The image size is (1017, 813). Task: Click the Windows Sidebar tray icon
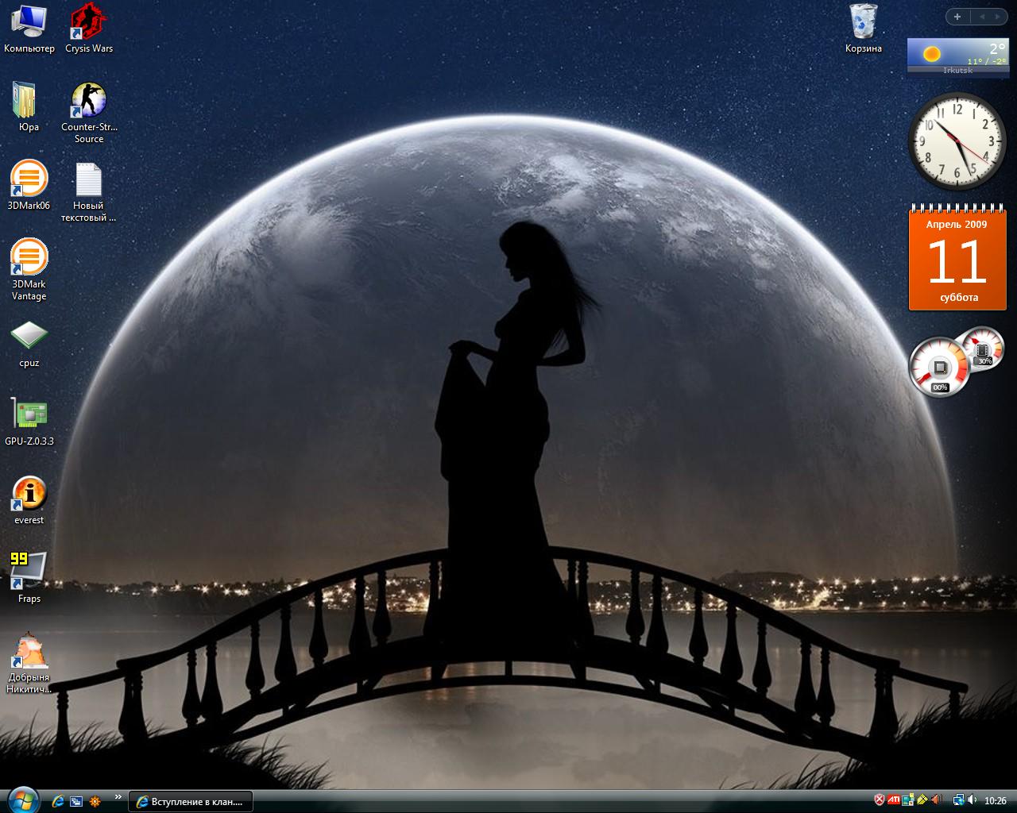pyautogui.click(x=908, y=800)
